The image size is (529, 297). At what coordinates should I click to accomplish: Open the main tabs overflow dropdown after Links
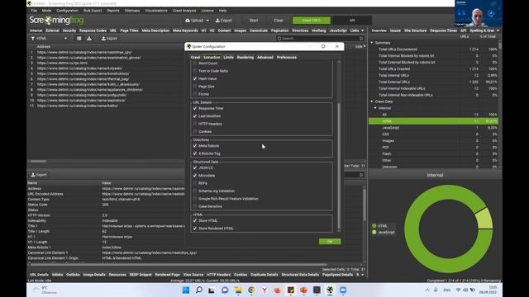pos(363,31)
